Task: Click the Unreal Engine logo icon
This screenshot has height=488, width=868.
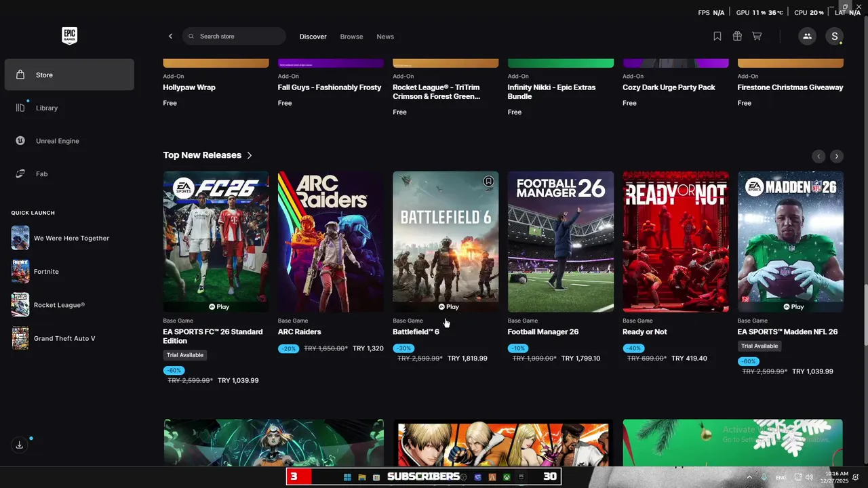Action: 20,141
